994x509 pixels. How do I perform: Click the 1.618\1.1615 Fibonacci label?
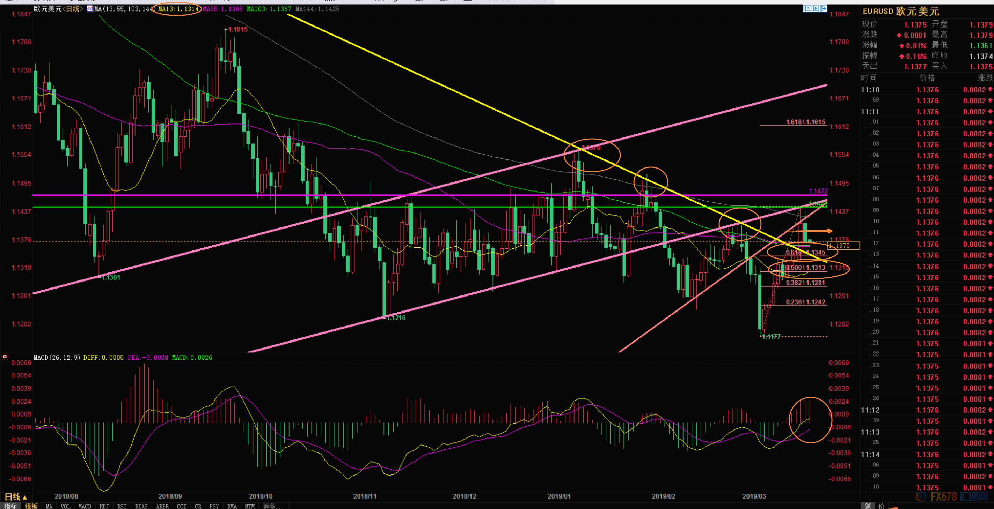[x=805, y=122]
